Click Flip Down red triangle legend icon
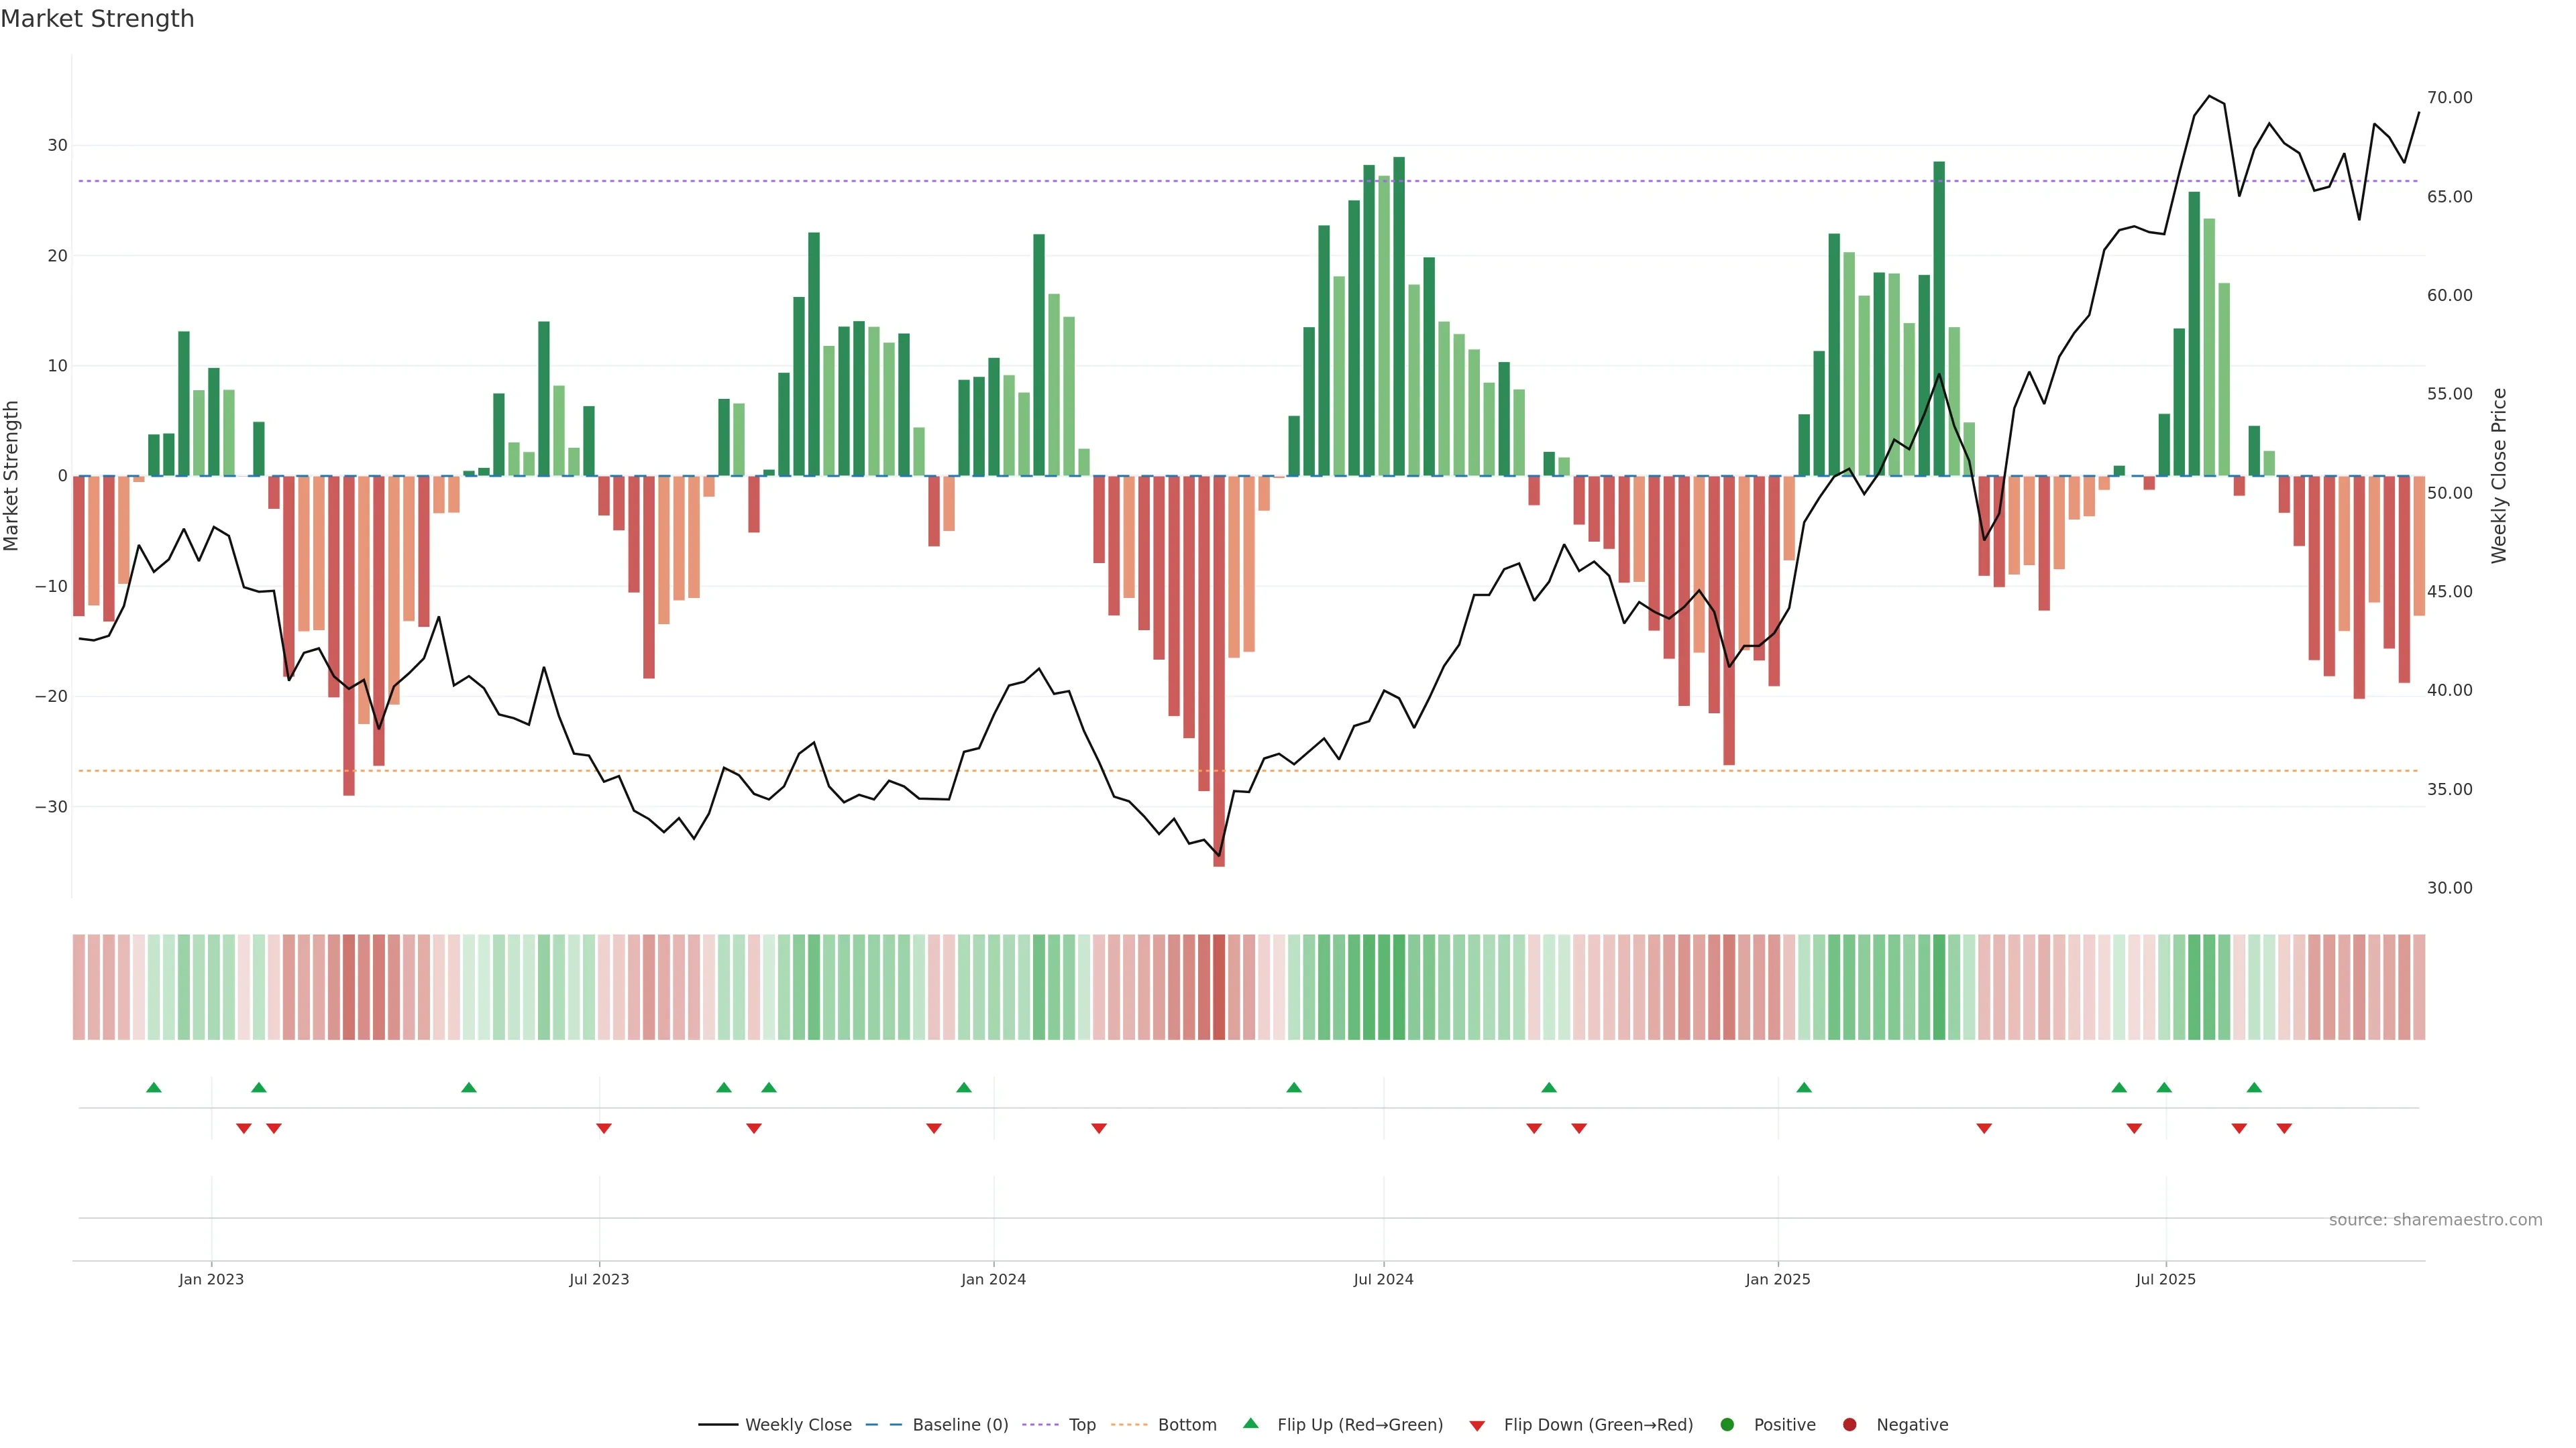 coord(1477,1426)
